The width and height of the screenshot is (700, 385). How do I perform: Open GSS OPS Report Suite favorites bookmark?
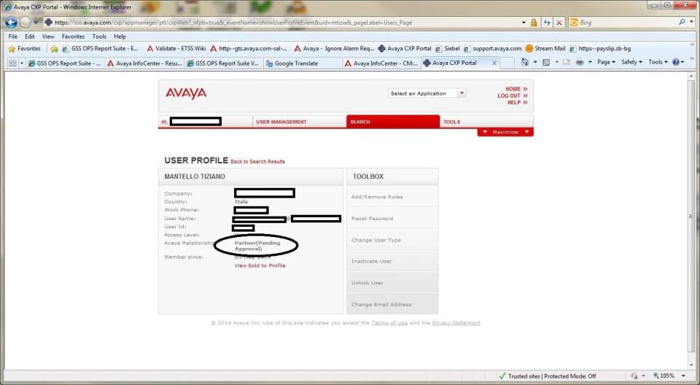101,48
